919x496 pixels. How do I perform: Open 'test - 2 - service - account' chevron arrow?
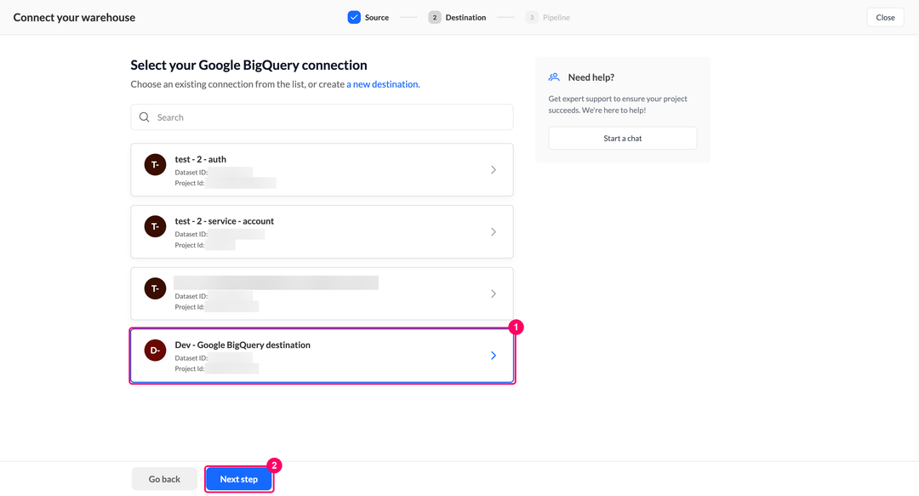[x=494, y=232]
